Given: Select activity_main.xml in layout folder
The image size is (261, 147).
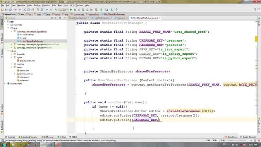Looking at the screenshot, I should click(27, 61).
